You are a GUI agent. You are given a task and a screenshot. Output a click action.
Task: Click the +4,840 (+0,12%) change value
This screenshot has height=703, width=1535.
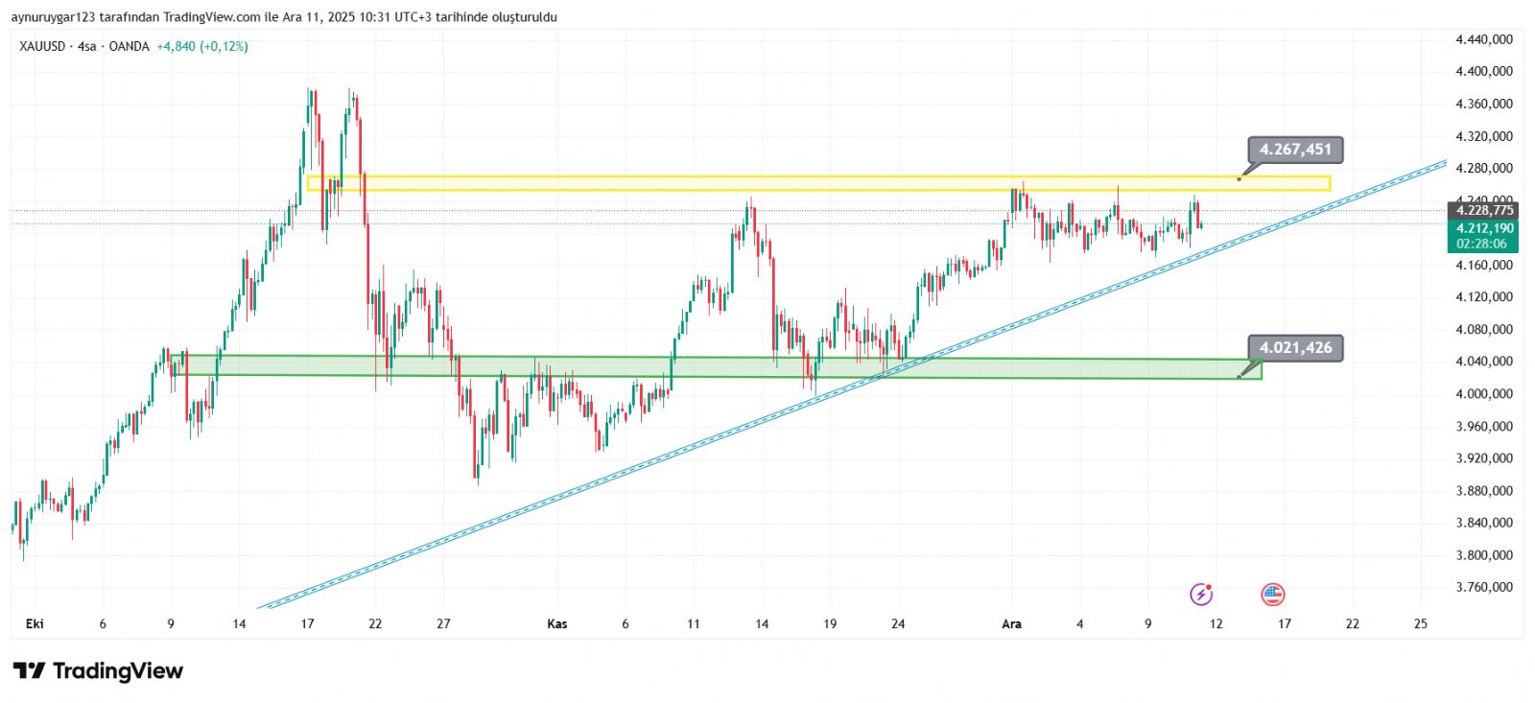[x=202, y=46]
